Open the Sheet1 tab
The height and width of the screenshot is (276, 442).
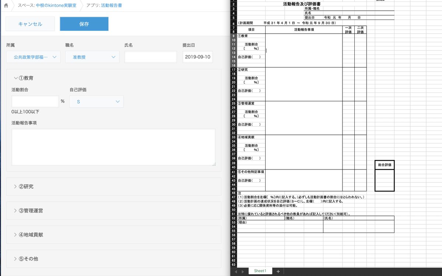[260, 271]
